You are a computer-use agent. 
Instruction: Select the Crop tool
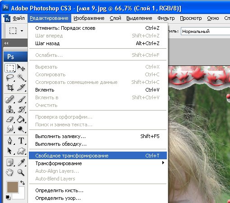pos(10,88)
